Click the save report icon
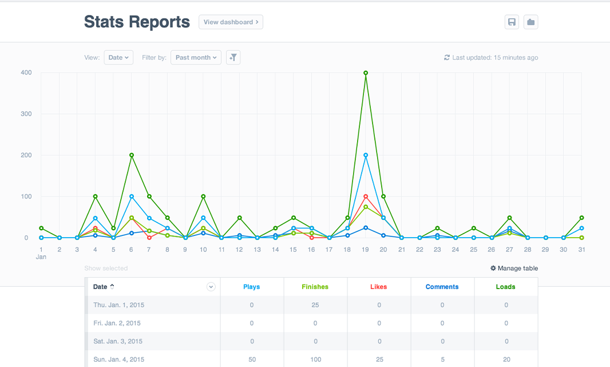610x367 pixels. point(512,22)
